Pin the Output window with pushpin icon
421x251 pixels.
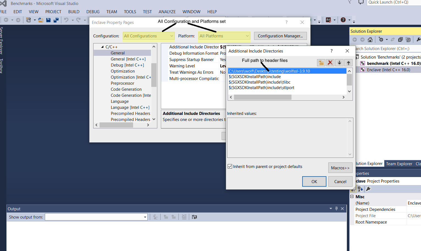[336, 209]
